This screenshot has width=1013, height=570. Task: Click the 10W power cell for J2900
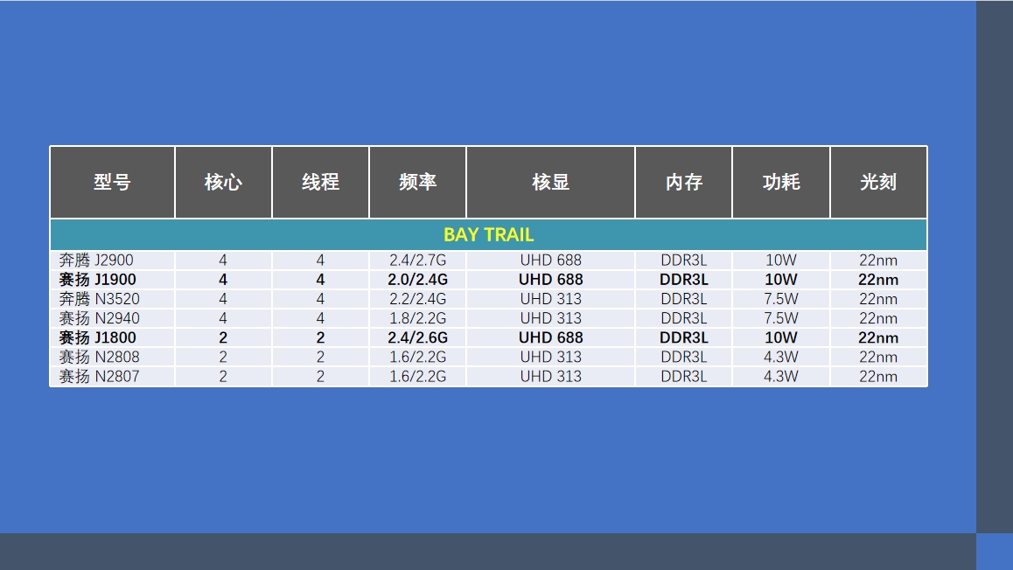[781, 261]
